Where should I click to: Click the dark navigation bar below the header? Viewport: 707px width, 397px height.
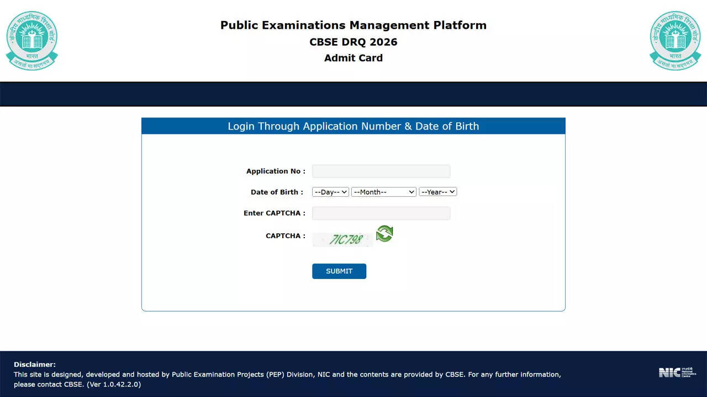[353, 94]
